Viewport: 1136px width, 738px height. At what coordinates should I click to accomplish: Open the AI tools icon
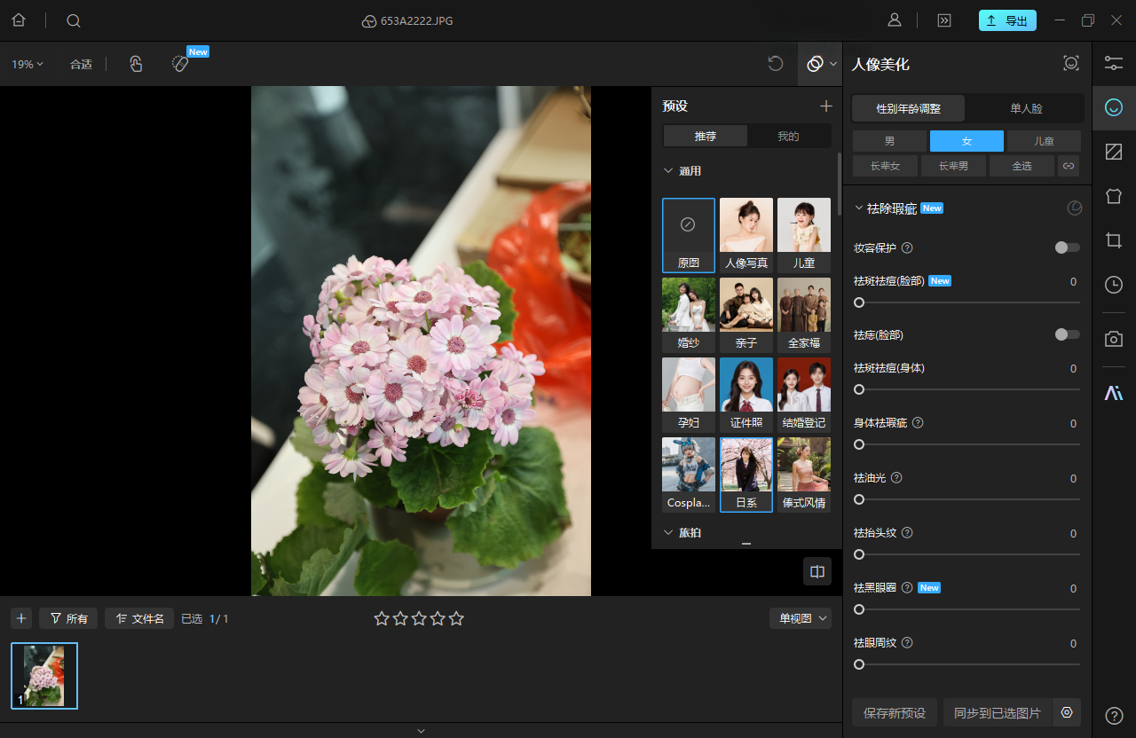[x=1113, y=393]
